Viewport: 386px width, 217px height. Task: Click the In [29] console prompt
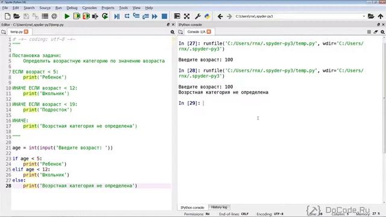pos(189,103)
